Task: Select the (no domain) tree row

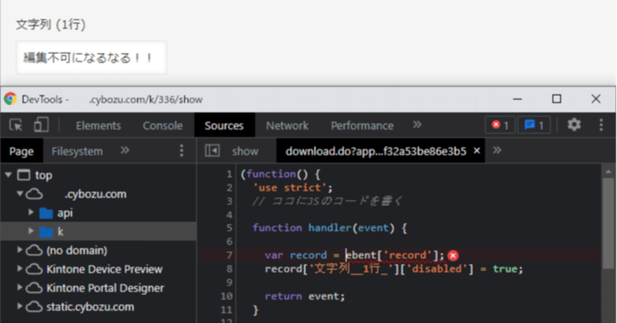Action: pos(98,251)
